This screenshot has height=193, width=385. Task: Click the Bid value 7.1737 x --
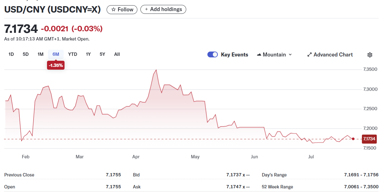coord(238,175)
